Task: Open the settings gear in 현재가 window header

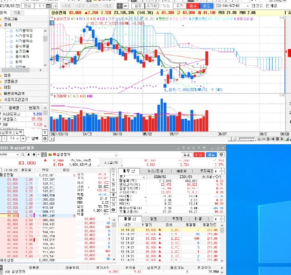Action: point(221,155)
